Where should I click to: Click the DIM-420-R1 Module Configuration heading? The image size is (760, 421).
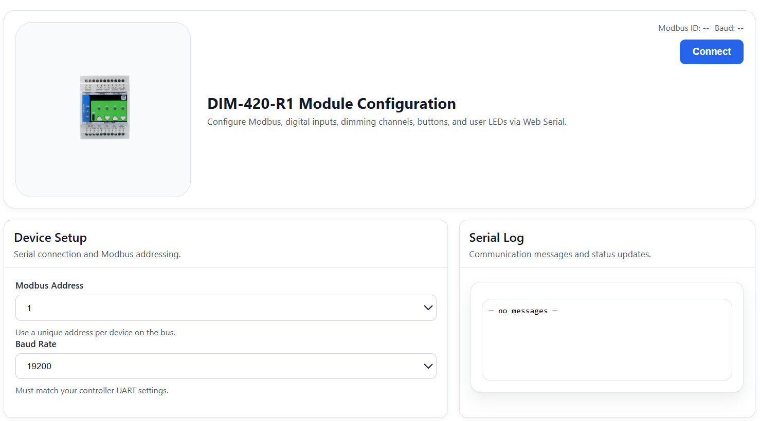point(331,103)
